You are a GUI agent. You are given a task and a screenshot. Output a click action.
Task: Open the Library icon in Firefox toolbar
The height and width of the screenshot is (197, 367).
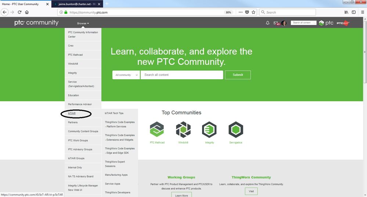click(x=346, y=12)
